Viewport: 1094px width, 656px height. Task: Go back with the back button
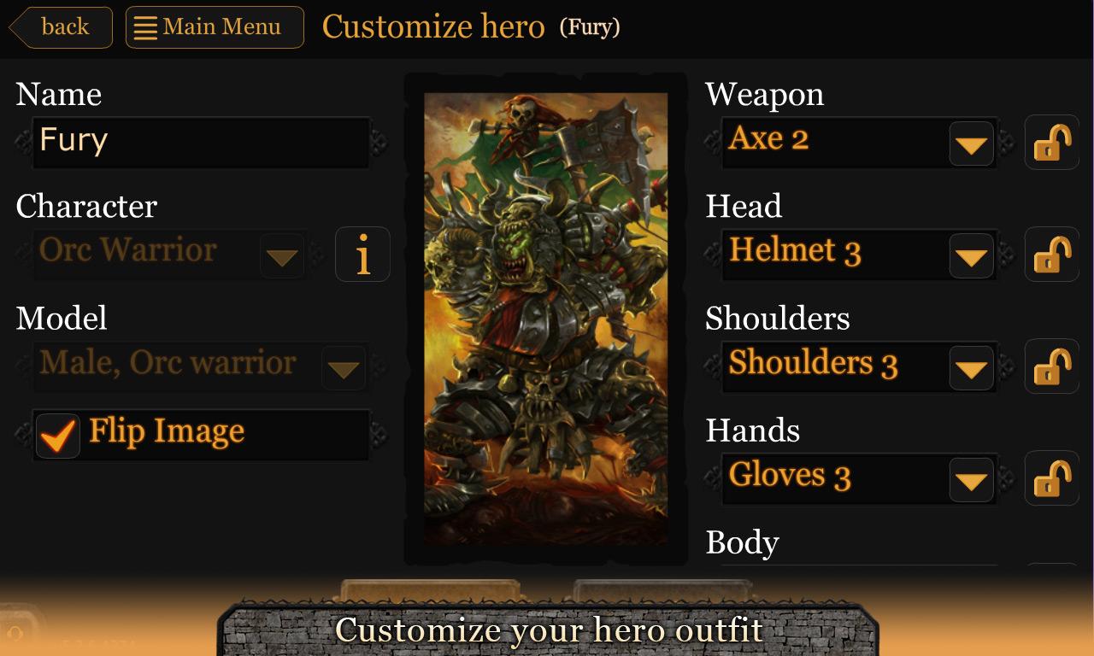tap(61, 27)
